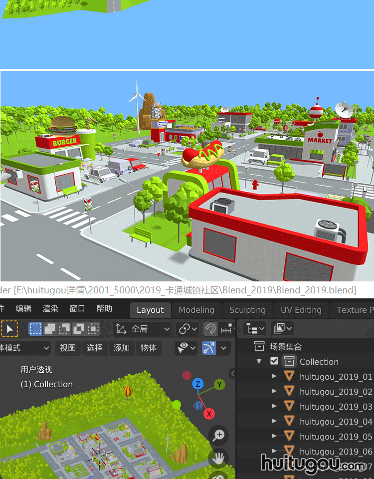
Task: Click the zoom magnifier viewport button
Action: [218, 436]
